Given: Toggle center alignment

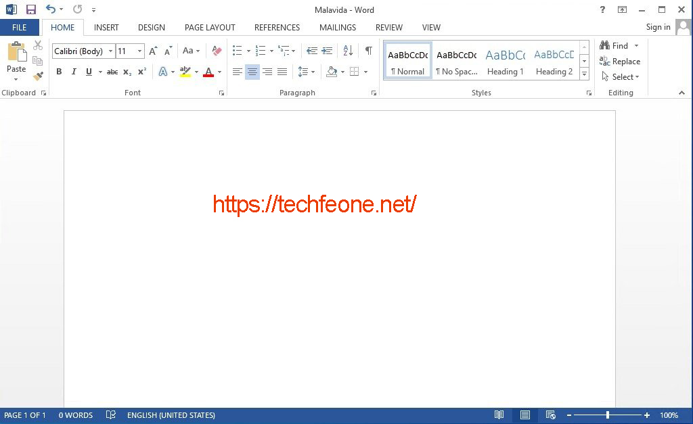Looking at the screenshot, I should [x=252, y=72].
